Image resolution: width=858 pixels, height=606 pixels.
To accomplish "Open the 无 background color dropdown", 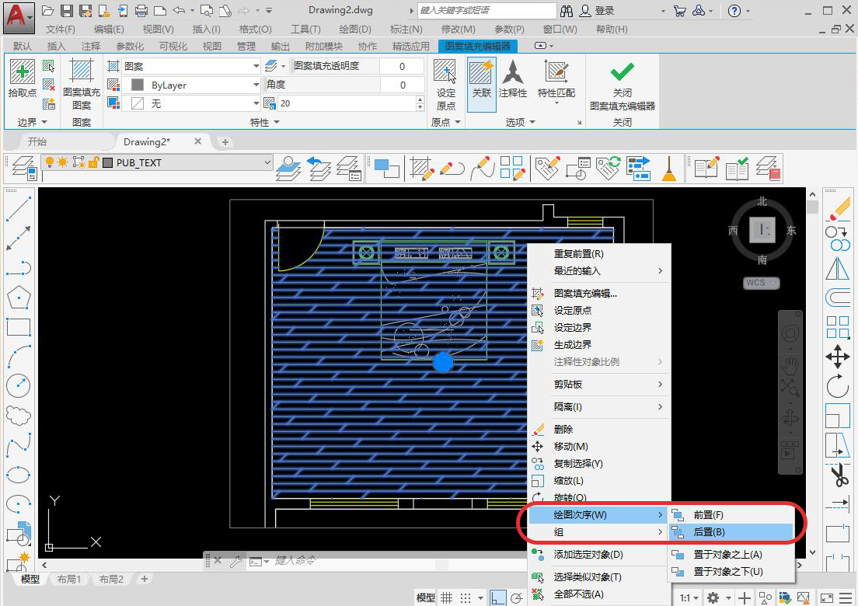I will tap(256, 103).
